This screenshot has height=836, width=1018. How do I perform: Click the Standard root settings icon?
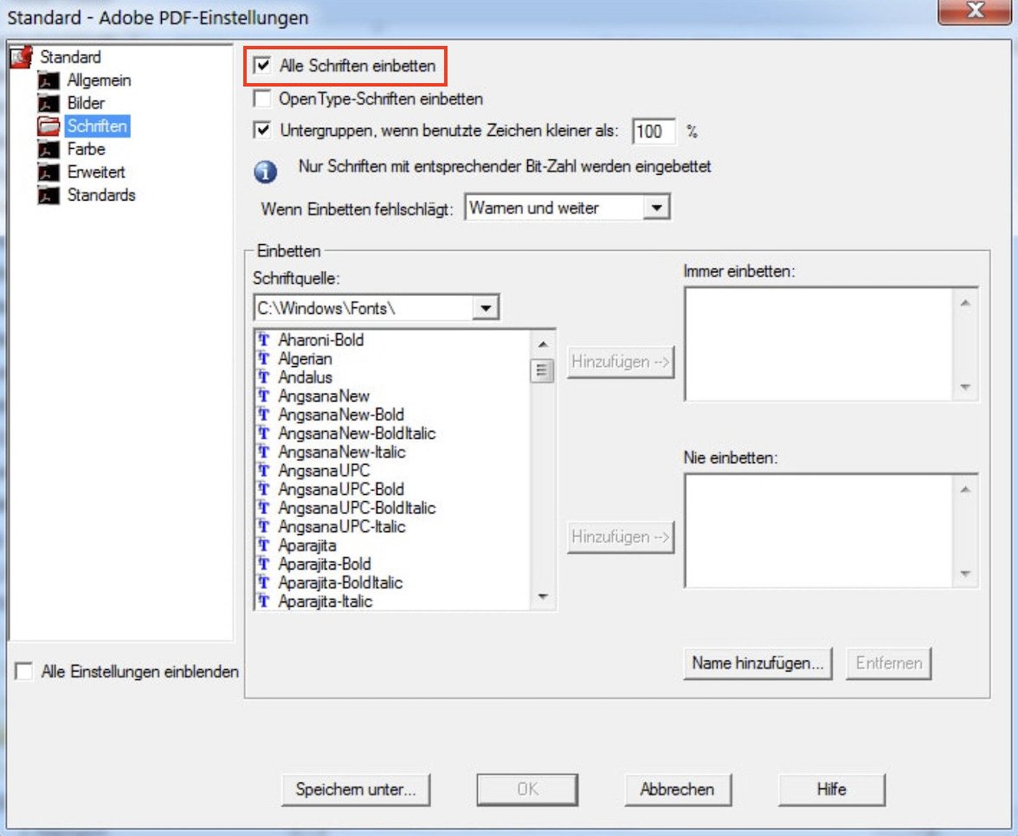[x=22, y=57]
